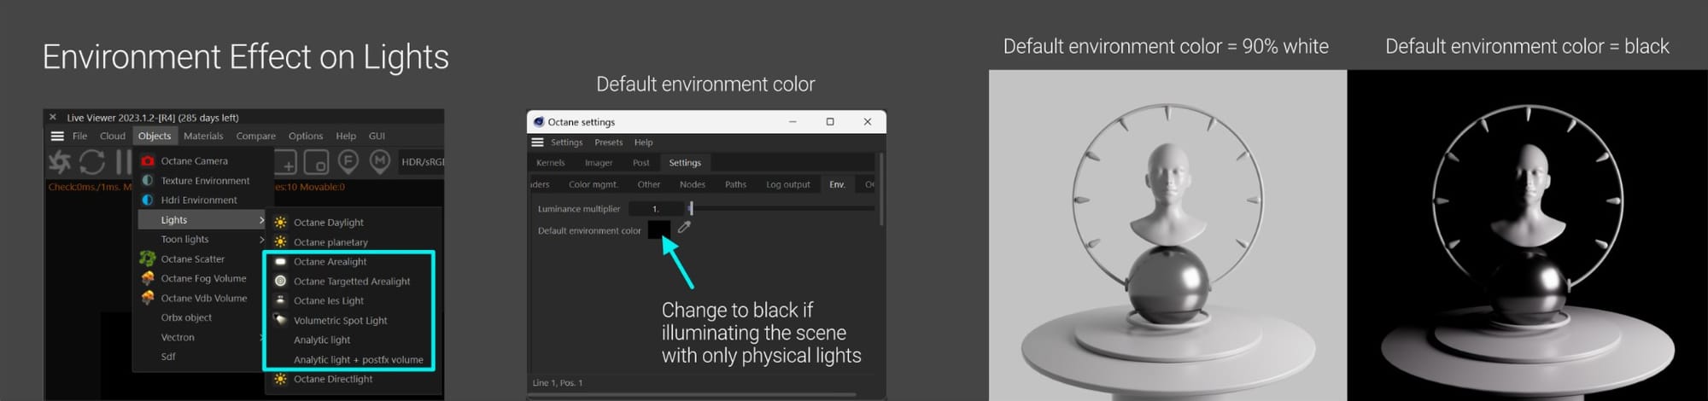The width and height of the screenshot is (1708, 401).
Task: Open Octane settings hamburger menu icon
Action: pos(537,142)
